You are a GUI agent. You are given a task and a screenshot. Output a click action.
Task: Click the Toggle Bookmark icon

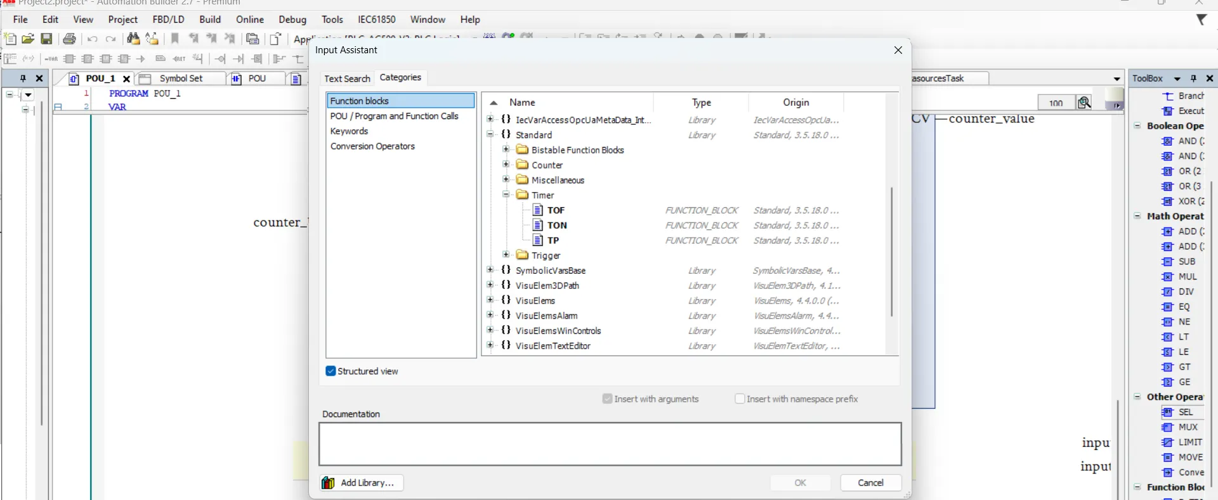175,39
